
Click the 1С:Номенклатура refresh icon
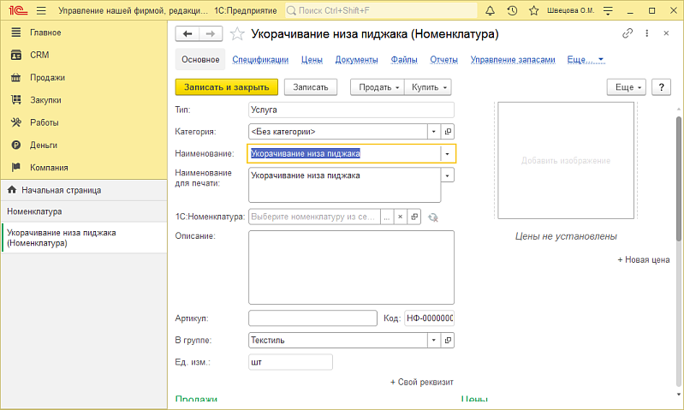(x=433, y=217)
